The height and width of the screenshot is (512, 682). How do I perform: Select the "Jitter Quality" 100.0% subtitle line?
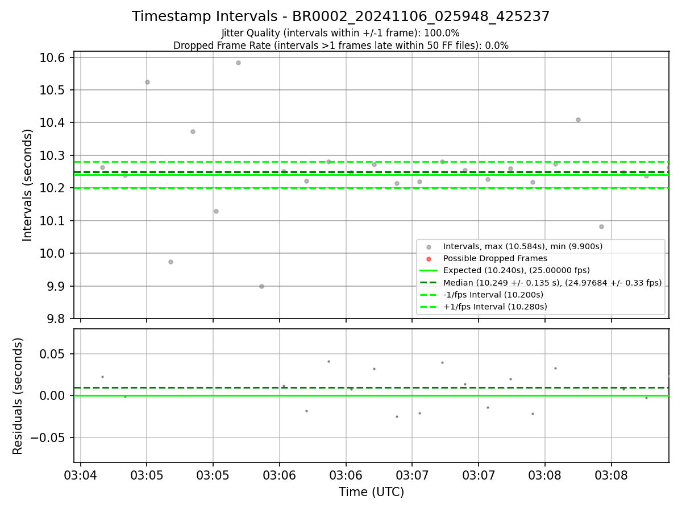coord(340,33)
